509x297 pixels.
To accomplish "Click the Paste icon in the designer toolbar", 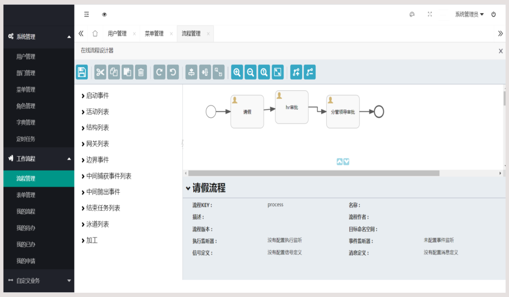I will 128,72.
